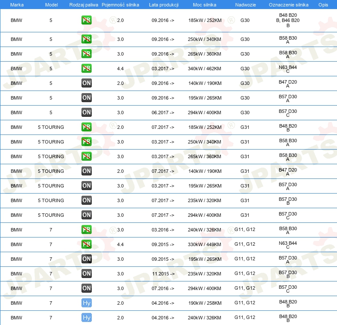This screenshot has width=337, height=325.
Task: Click the Hy hybrid icon in the 2.0 240kW / 326KM row
Action: point(86,318)
